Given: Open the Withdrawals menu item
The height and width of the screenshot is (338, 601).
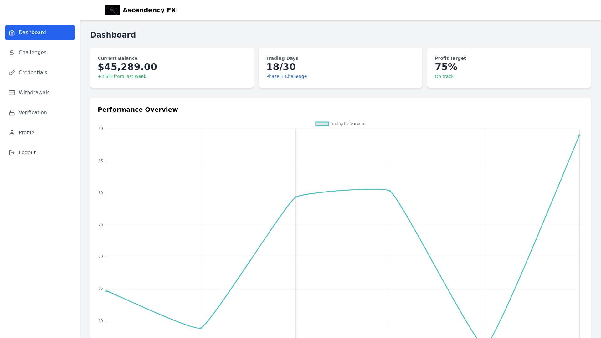Looking at the screenshot, I should [34, 93].
